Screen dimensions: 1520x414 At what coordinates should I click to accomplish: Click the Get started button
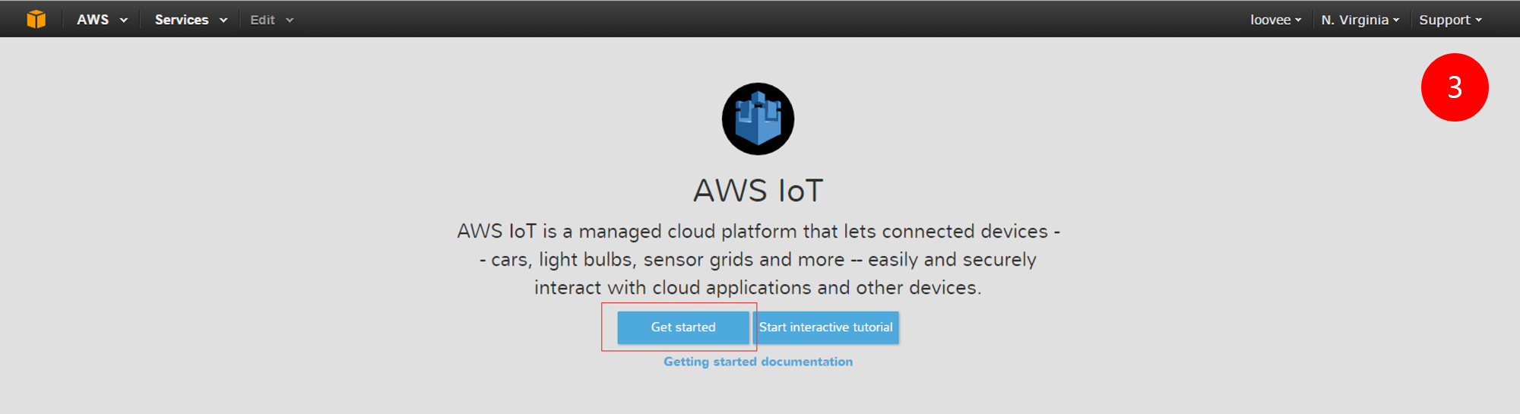(683, 327)
